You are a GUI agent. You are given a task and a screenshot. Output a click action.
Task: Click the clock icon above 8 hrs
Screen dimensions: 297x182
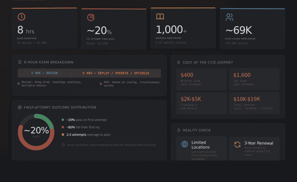[21, 17]
